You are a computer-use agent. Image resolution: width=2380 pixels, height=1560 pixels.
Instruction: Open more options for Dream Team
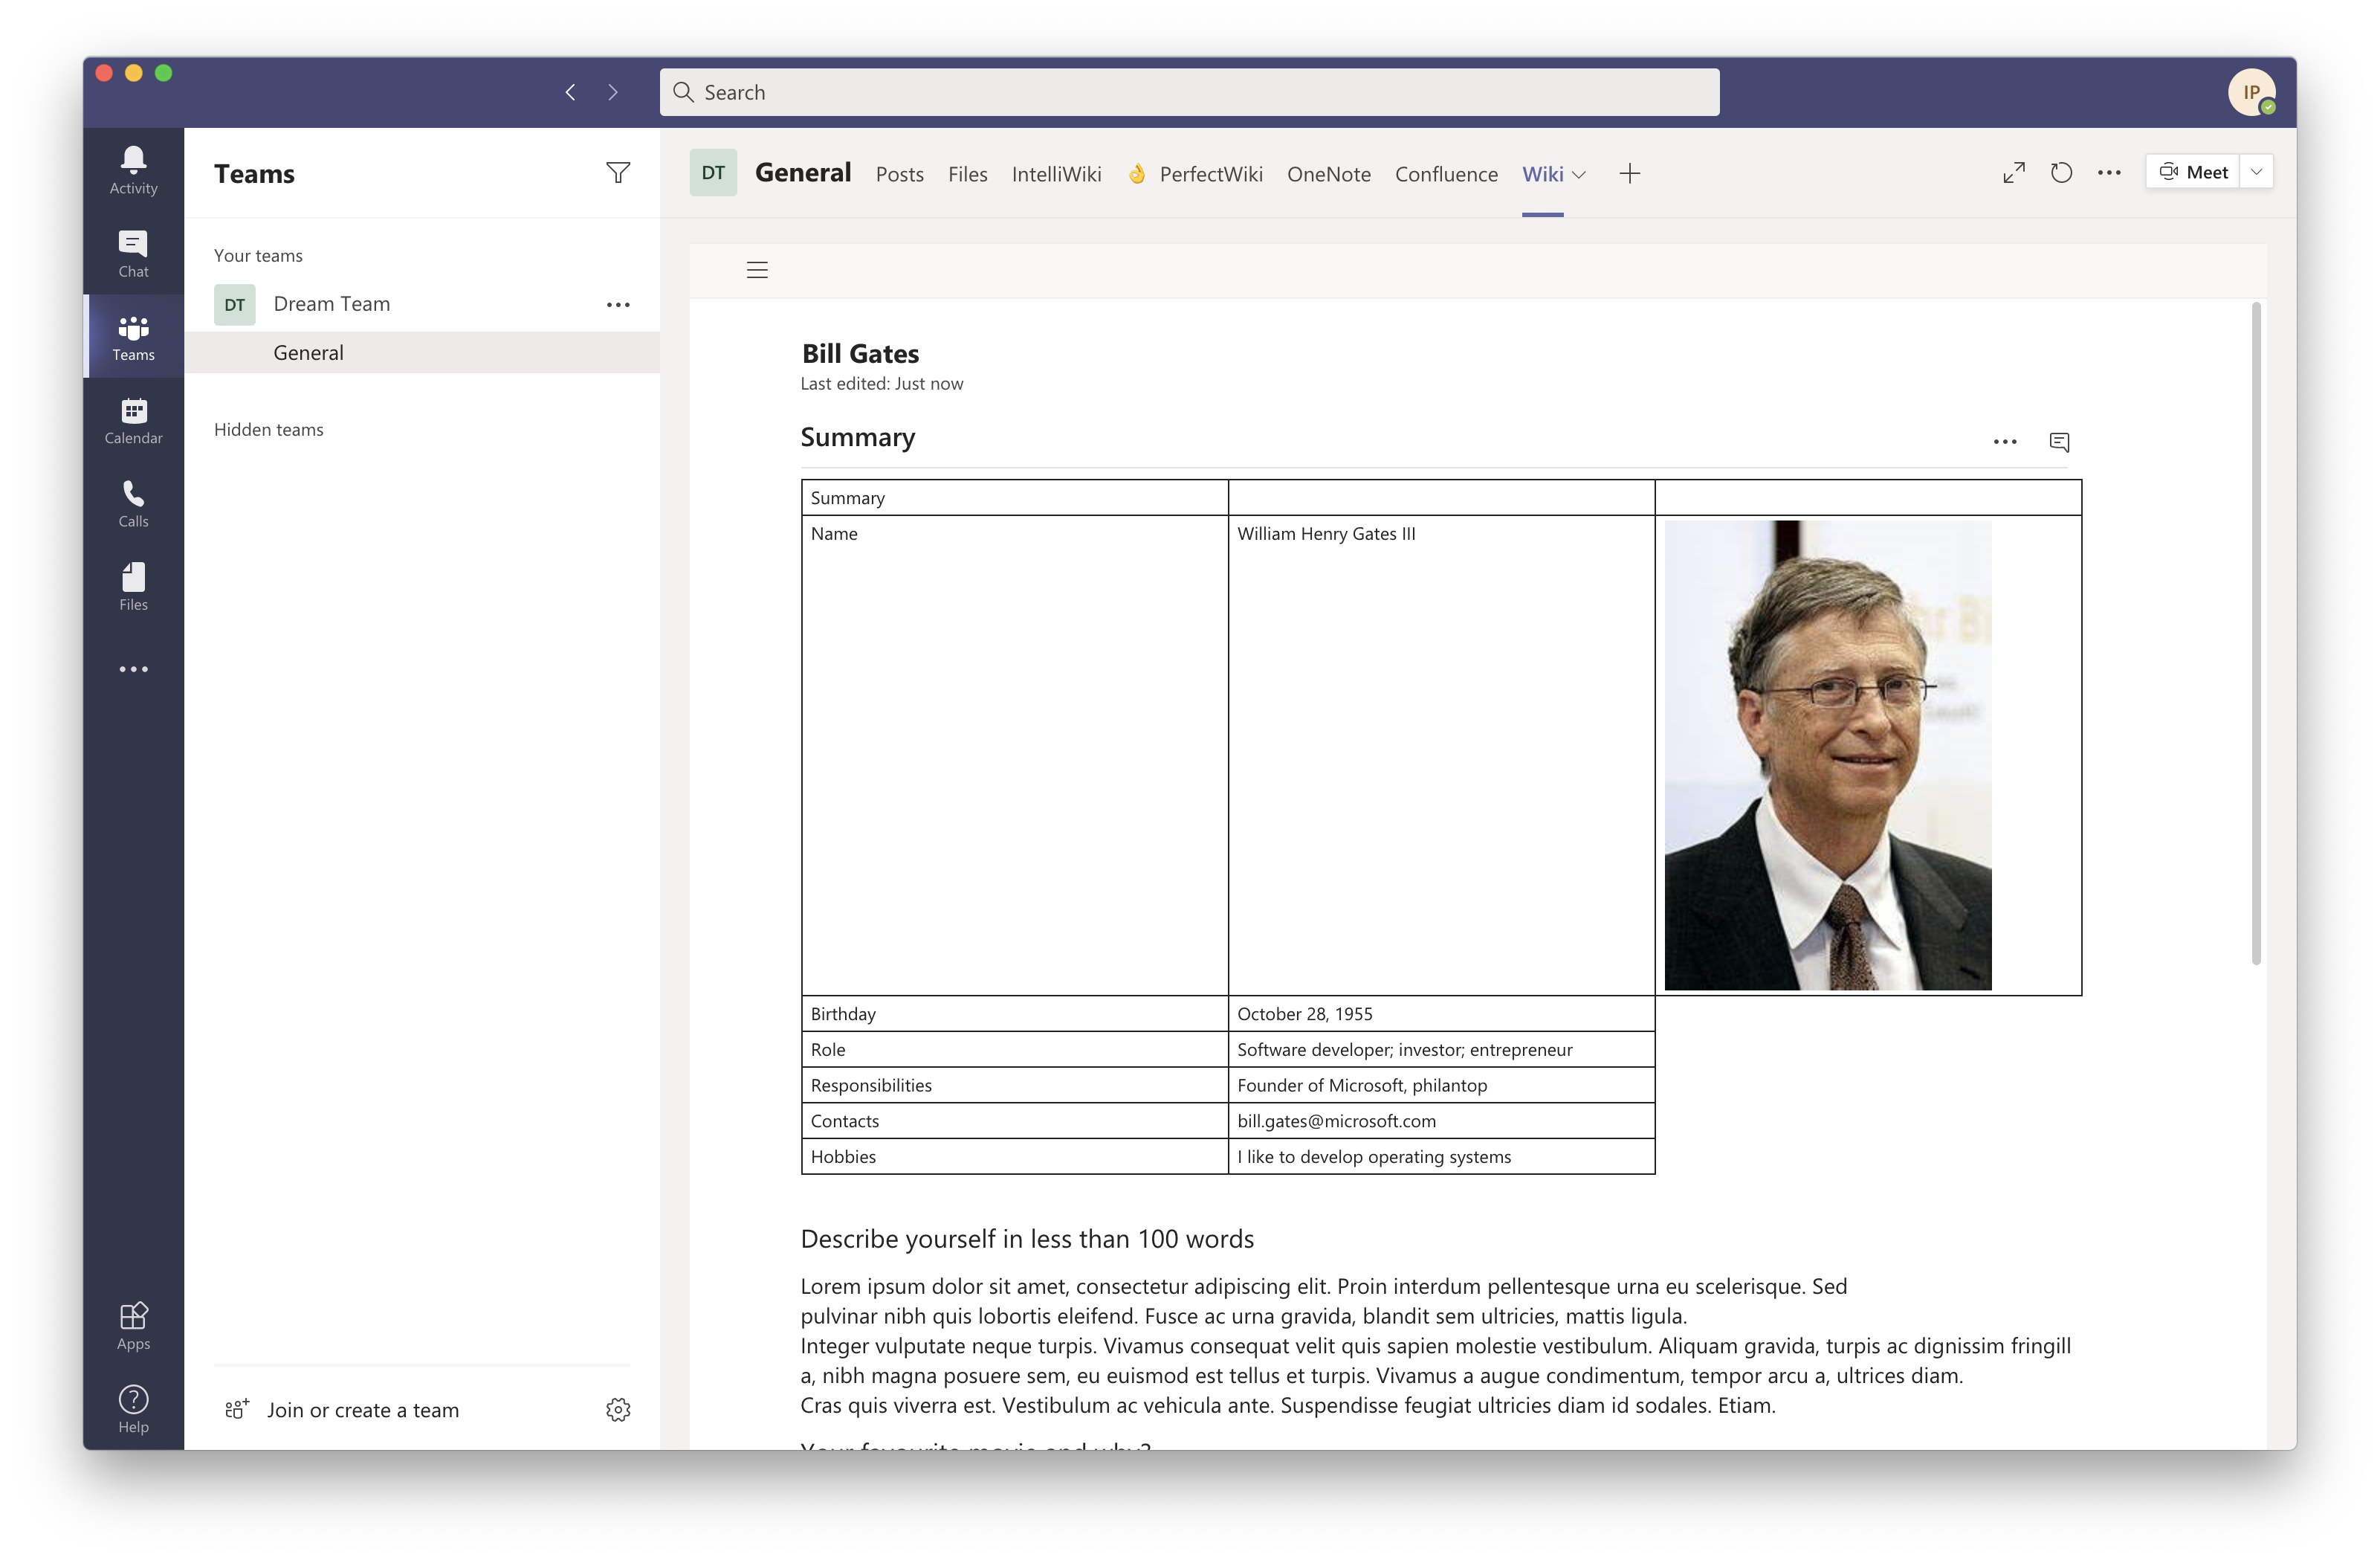point(618,304)
